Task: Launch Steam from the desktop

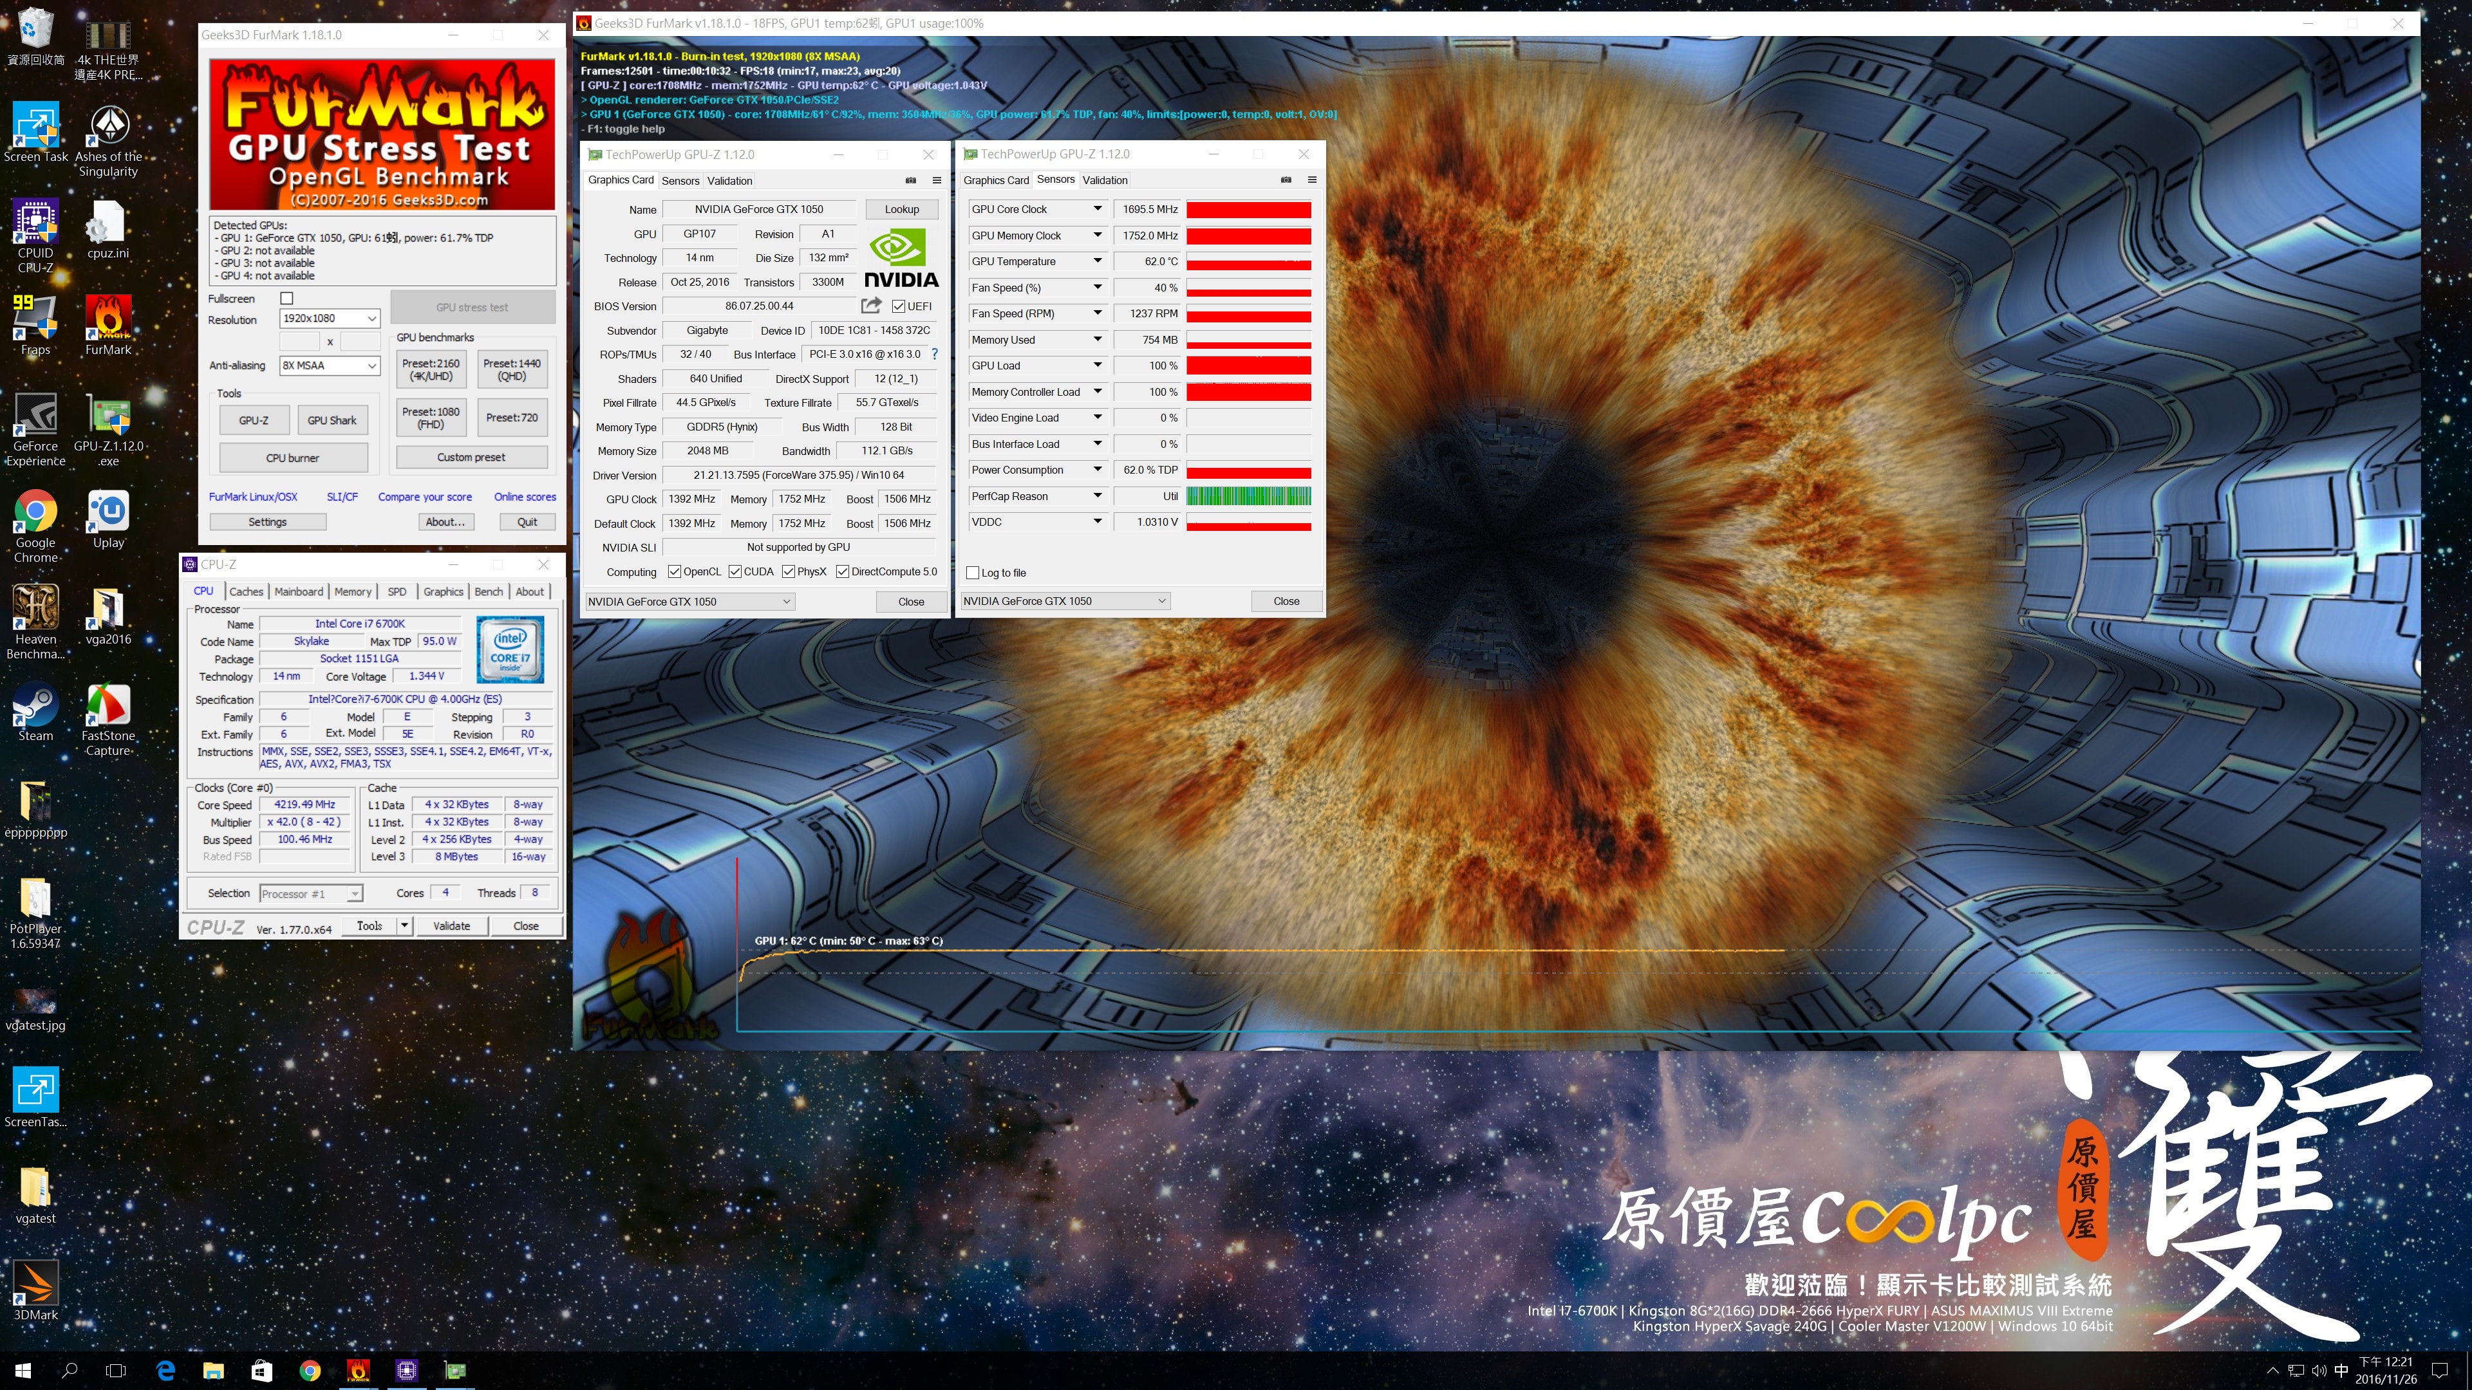Action: (35, 712)
